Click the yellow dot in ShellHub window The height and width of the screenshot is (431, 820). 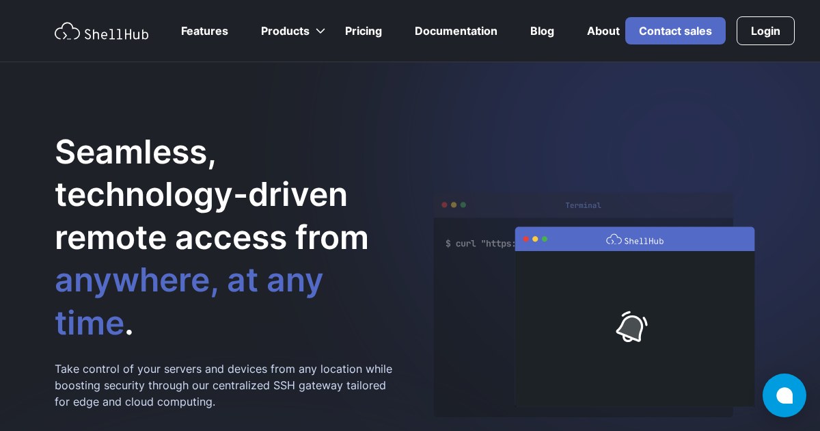(535, 239)
